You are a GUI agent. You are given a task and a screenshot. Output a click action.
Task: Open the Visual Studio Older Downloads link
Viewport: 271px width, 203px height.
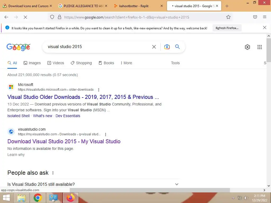83,97
